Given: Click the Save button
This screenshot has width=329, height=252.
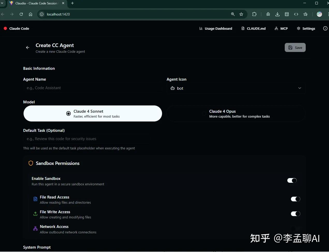Looking at the screenshot, I should [x=295, y=48].
